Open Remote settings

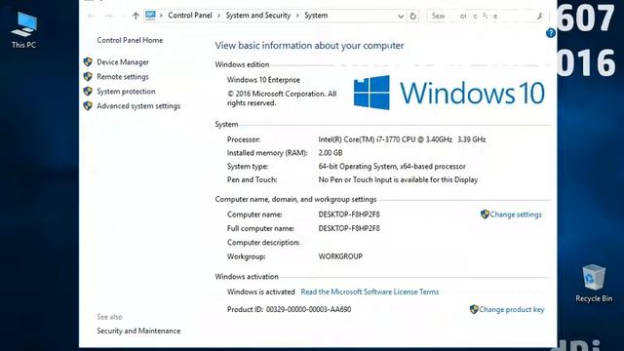pyautogui.click(x=123, y=76)
